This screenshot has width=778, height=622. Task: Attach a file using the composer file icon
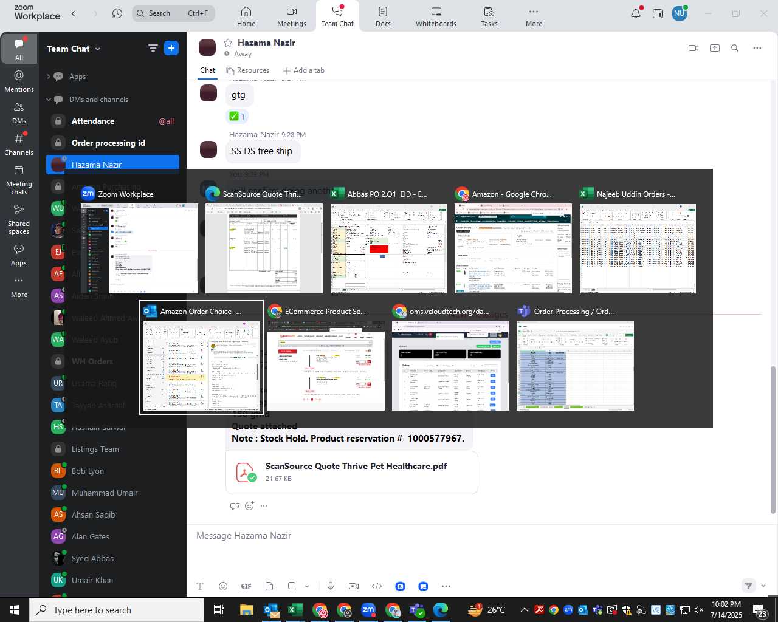point(269,586)
